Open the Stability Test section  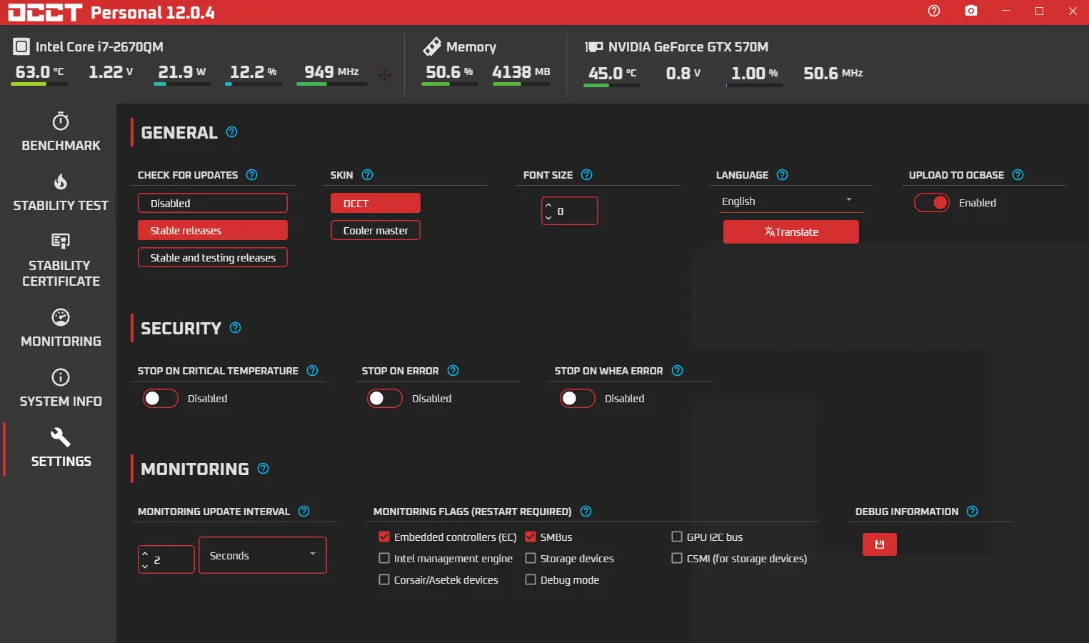pyautogui.click(x=61, y=192)
